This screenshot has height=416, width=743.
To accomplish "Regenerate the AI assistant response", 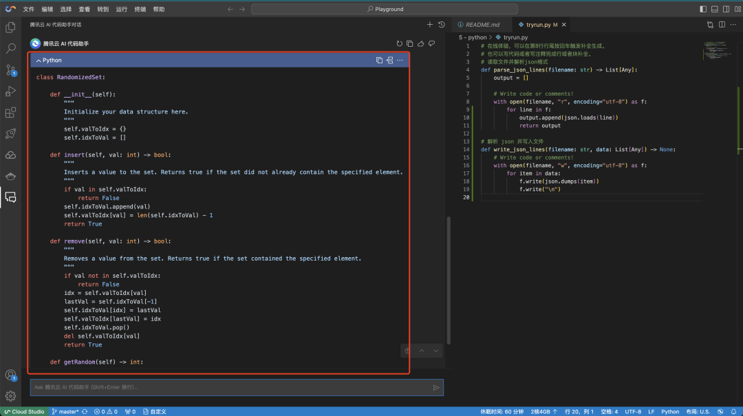I will (x=399, y=43).
